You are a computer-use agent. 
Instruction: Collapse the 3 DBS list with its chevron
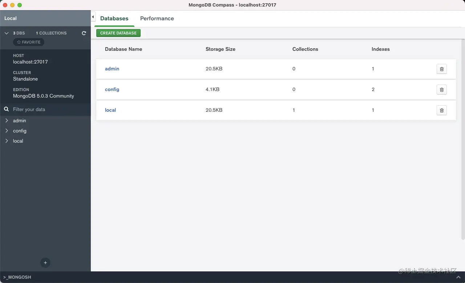tap(6, 33)
